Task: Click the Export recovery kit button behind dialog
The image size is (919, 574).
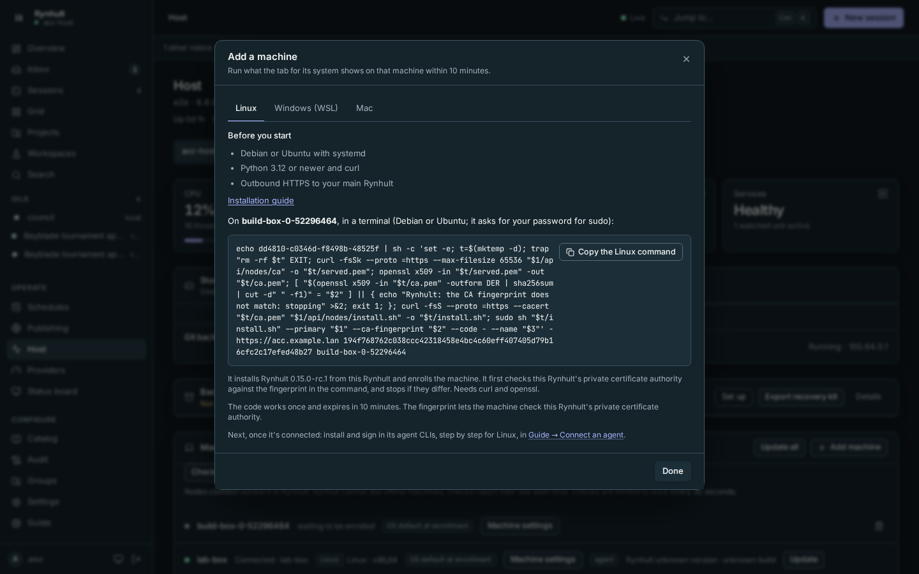Action: [x=801, y=397]
